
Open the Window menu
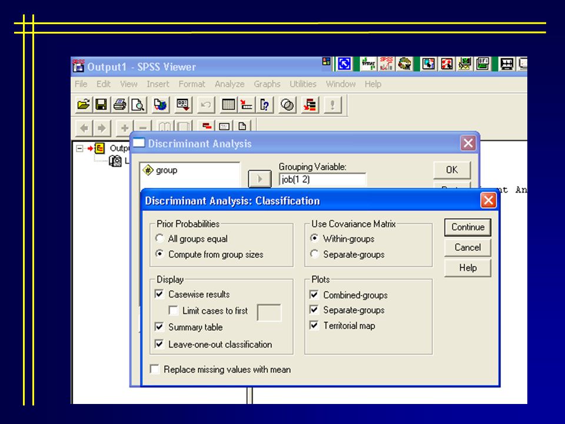click(341, 84)
